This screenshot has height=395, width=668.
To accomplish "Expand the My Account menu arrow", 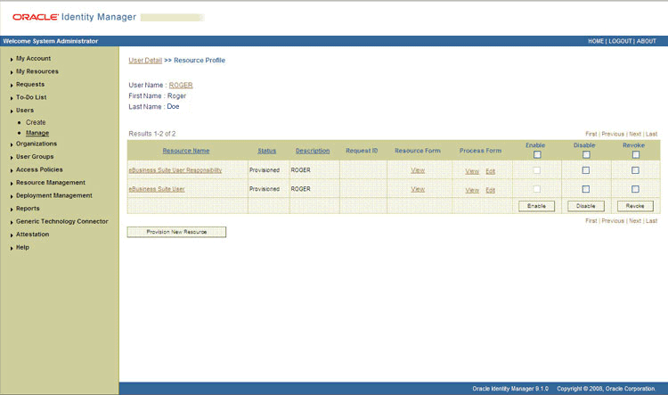I will [12, 59].
